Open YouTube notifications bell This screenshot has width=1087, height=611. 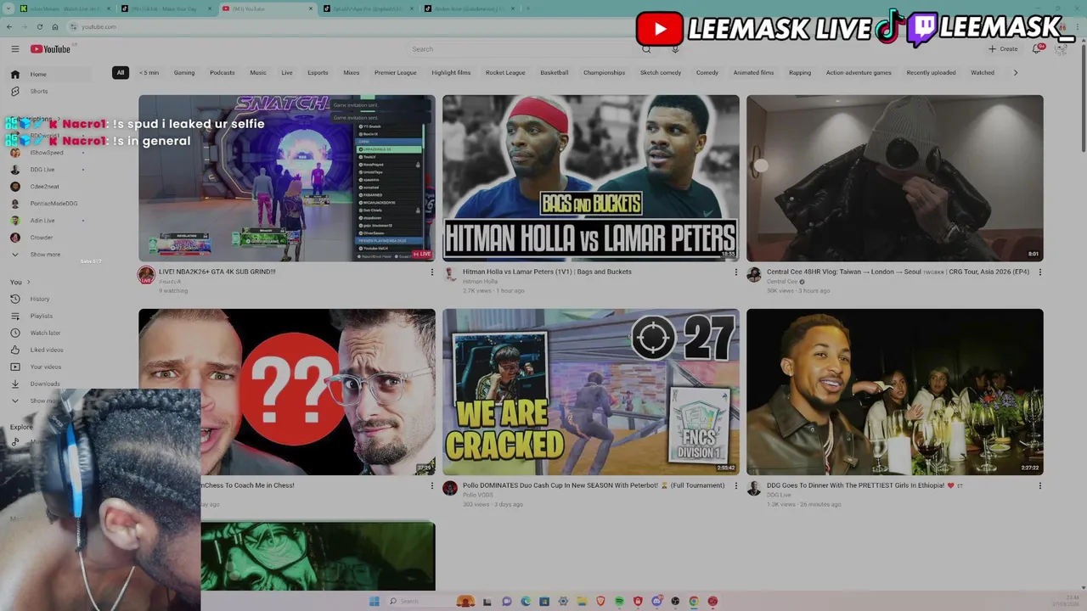1037,49
